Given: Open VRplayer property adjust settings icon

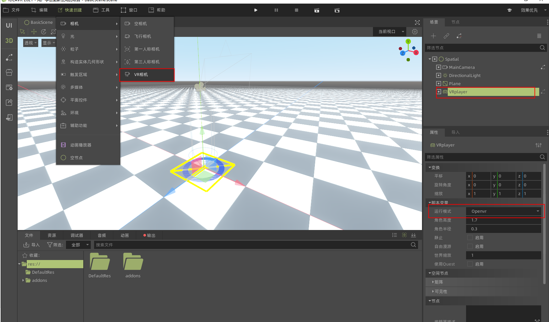Looking at the screenshot, I should pyautogui.click(x=539, y=145).
